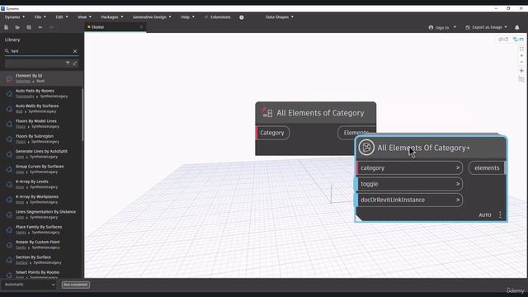This screenshot has width=528, height=297.
Task: Click the info circle icon beside Extensions
Action: [x=242, y=17]
